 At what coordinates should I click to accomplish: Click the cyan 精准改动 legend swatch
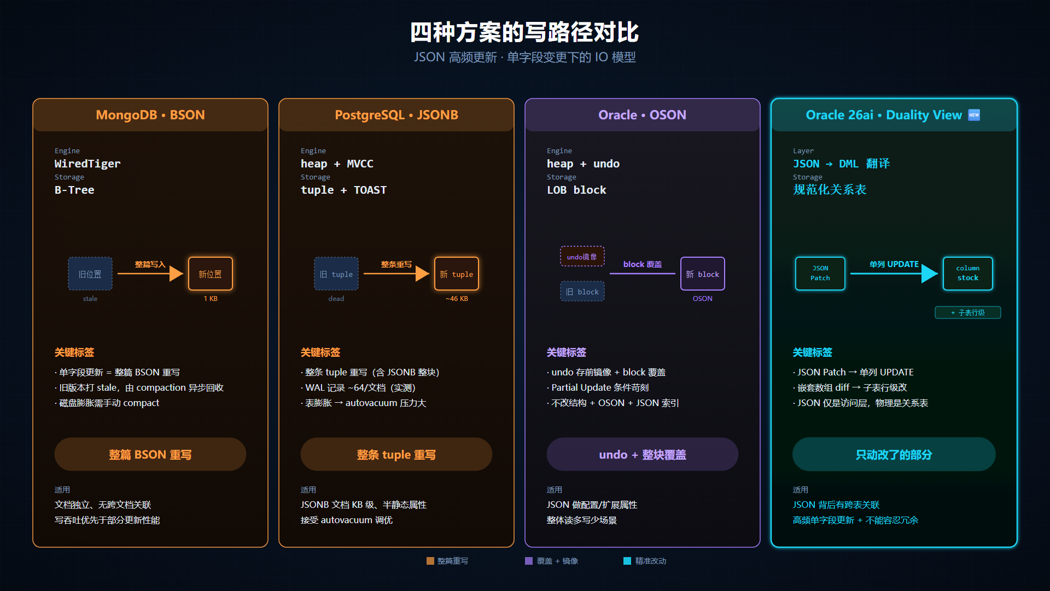pos(627,561)
